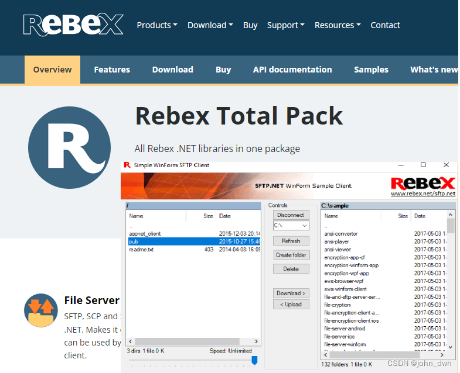
Task: Click local list vertical scrollbar up arrow
Action: [450, 215]
